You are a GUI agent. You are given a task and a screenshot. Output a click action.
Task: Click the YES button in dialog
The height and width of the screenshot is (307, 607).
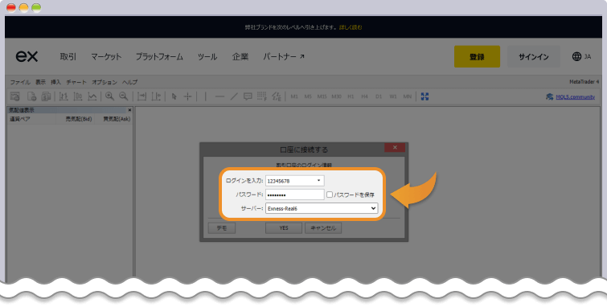(284, 228)
